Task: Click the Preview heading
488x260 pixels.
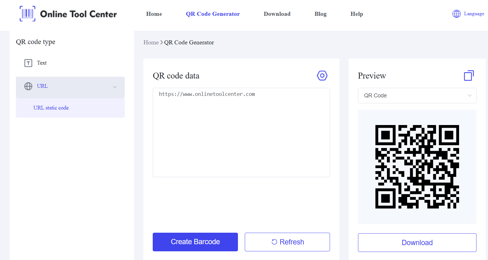Action: [x=372, y=76]
